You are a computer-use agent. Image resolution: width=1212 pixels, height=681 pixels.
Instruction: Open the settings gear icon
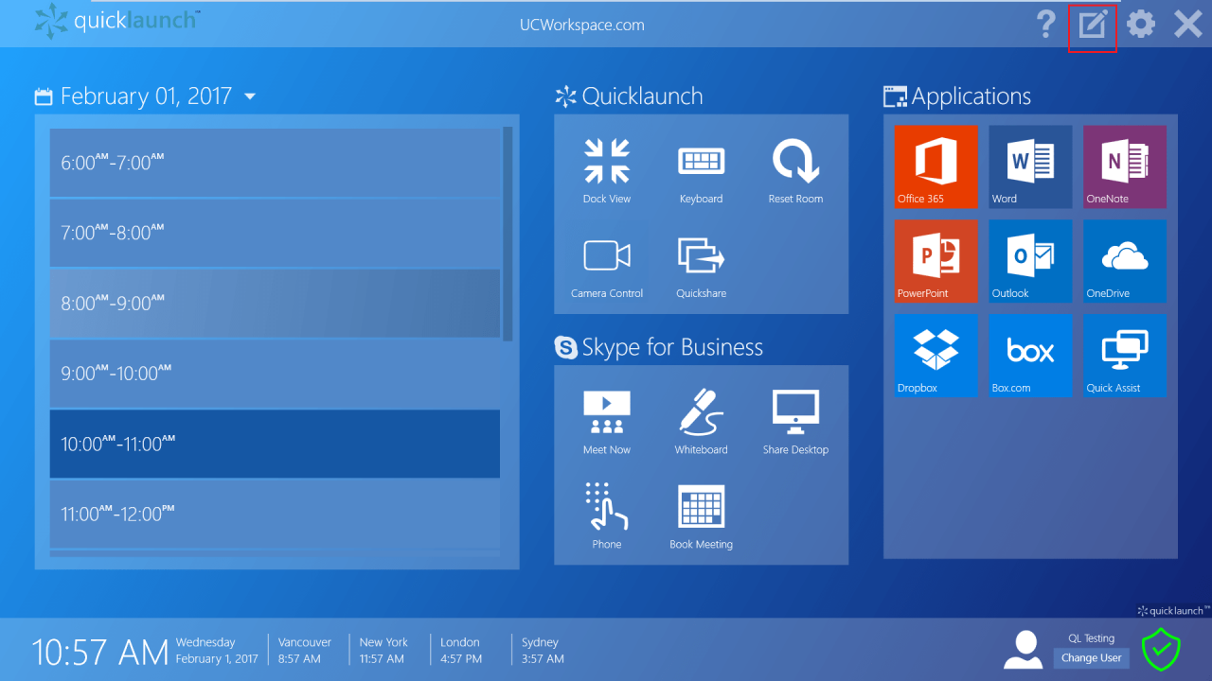tap(1140, 25)
